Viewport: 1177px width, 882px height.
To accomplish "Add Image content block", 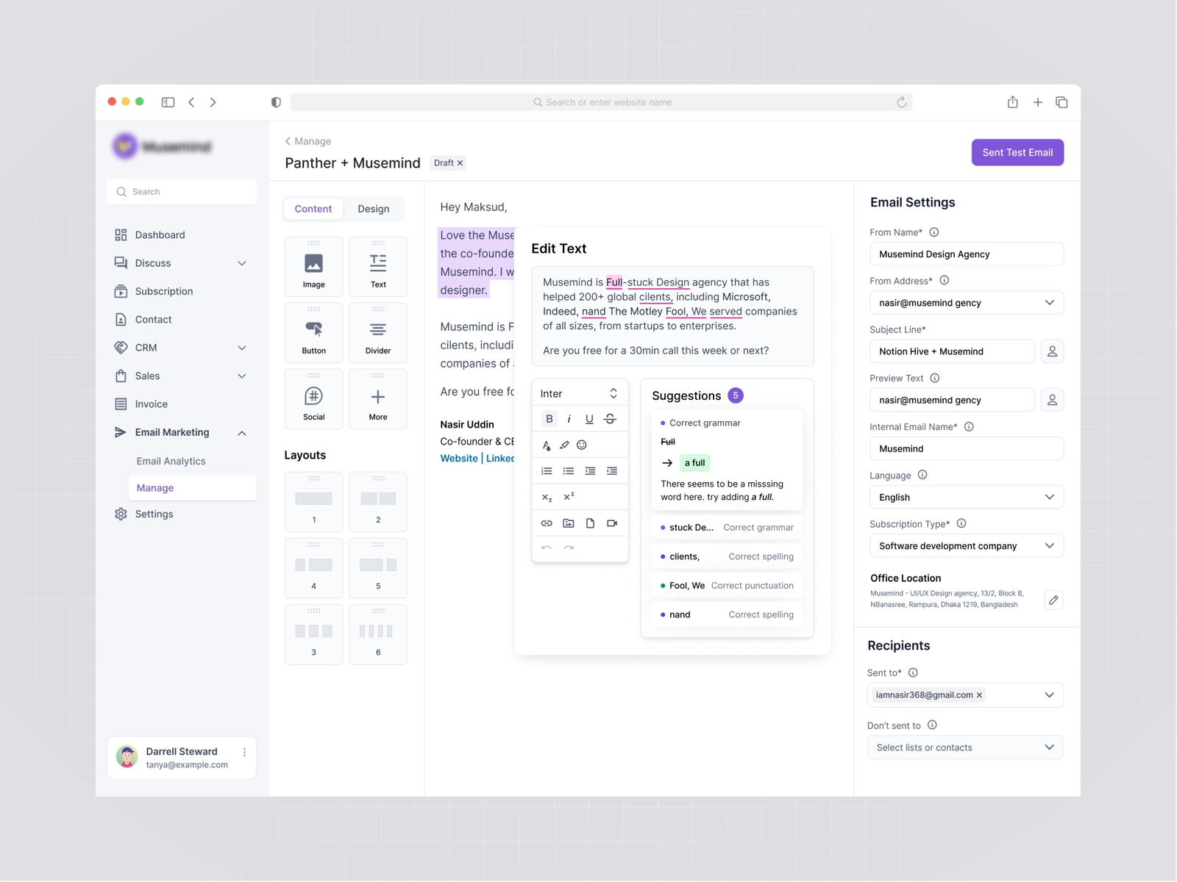I will click(x=313, y=266).
